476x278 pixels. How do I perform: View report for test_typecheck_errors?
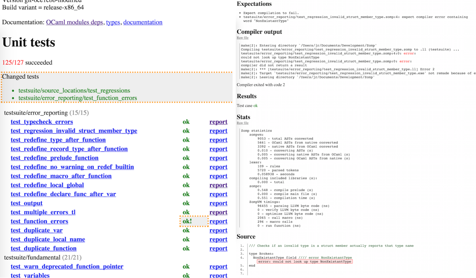click(x=218, y=122)
